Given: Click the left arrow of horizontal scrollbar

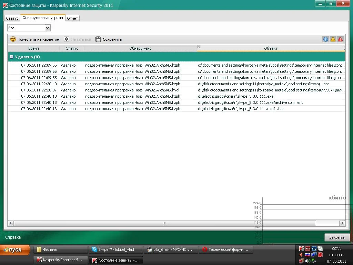Looking at the screenshot, I should coord(11,223).
